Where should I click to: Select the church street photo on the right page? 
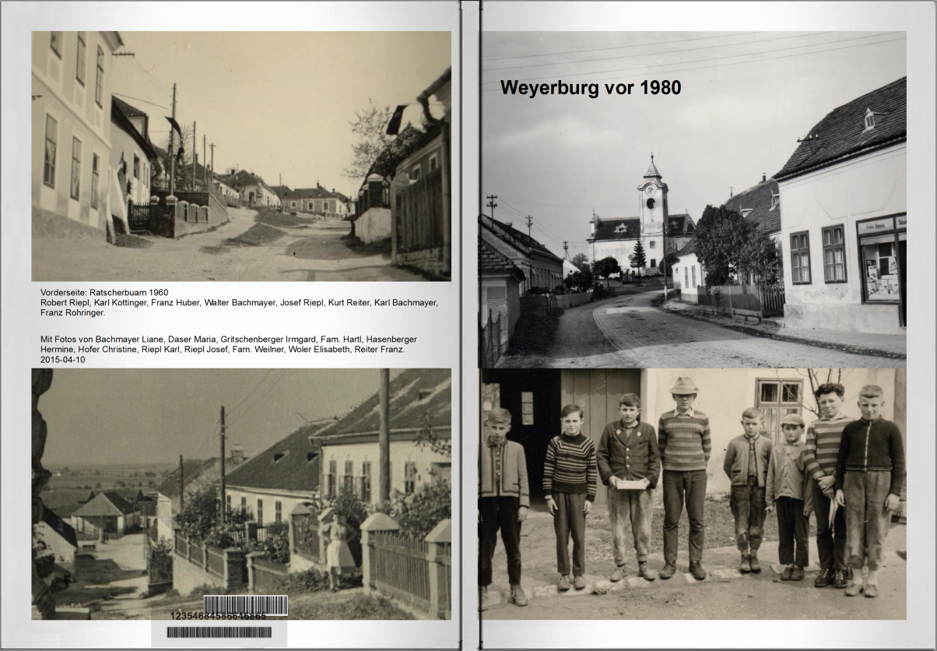pos(693,234)
